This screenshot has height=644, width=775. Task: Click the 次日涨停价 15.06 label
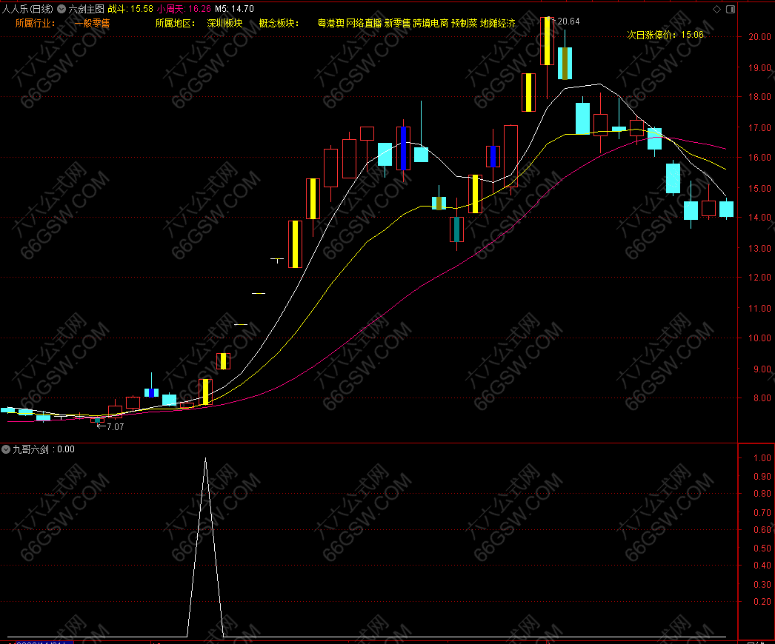pyautogui.click(x=665, y=35)
